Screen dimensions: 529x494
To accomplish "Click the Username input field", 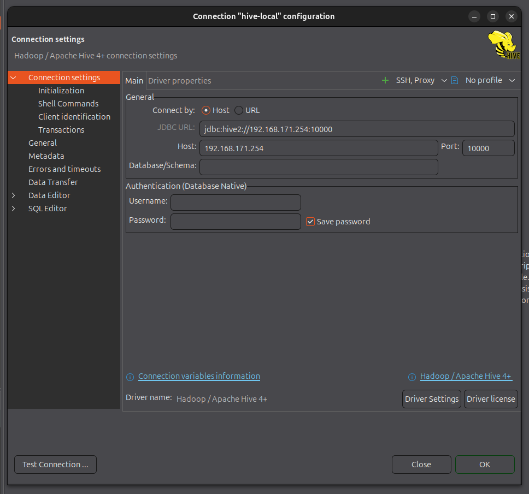I will [236, 203].
